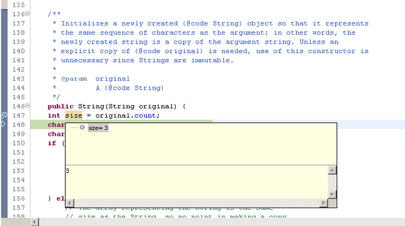Screen dimensions: 405x226
Task: Click the search marker icon beside line 147
Action: (4, 115)
